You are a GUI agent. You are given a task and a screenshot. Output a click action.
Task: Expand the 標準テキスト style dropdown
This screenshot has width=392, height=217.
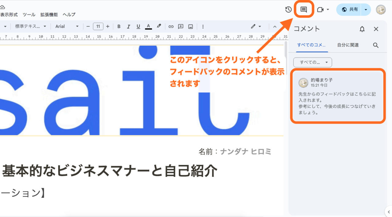coord(31,27)
